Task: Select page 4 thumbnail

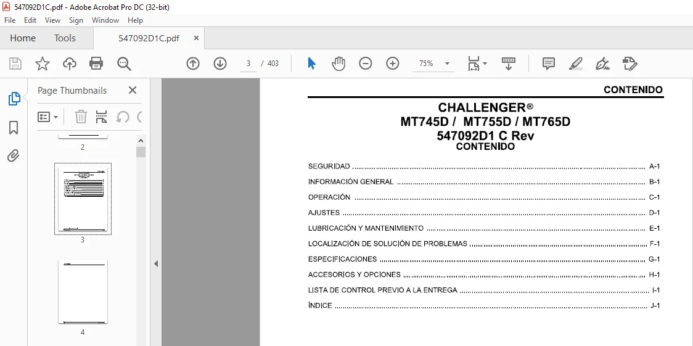Action: pos(83,292)
